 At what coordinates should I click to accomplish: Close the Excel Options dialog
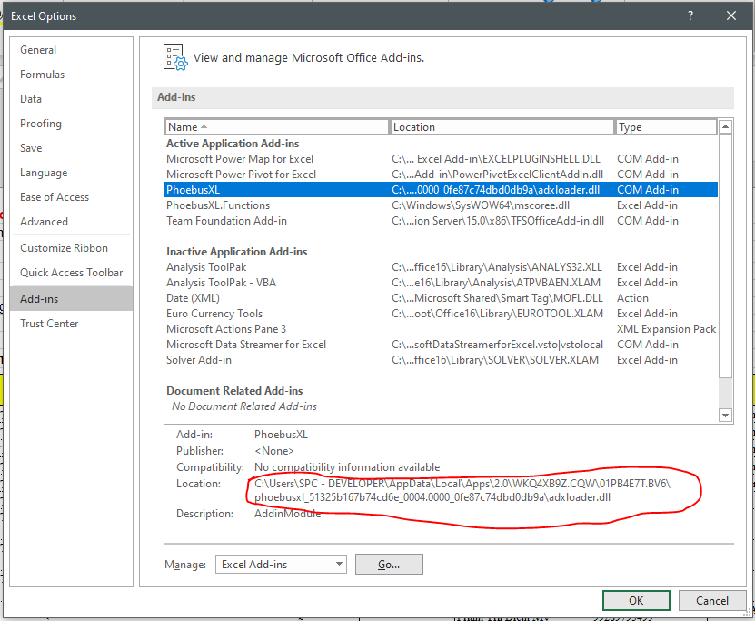pos(731,15)
